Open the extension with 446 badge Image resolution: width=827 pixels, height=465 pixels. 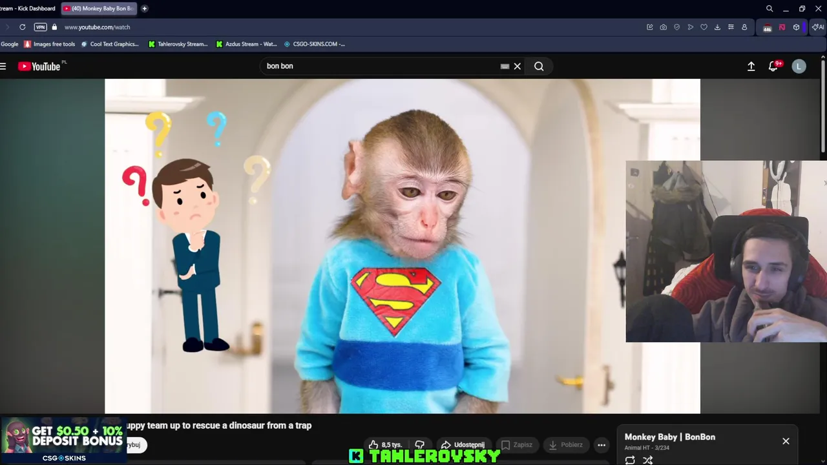(768, 28)
